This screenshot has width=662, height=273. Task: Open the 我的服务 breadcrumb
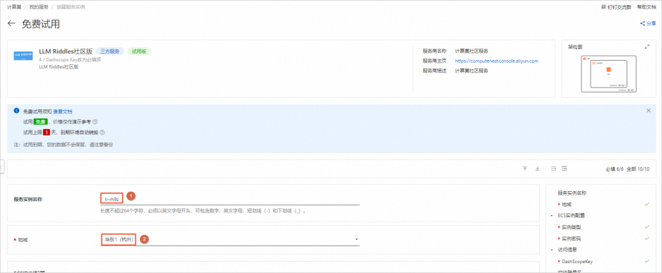[x=39, y=7]
